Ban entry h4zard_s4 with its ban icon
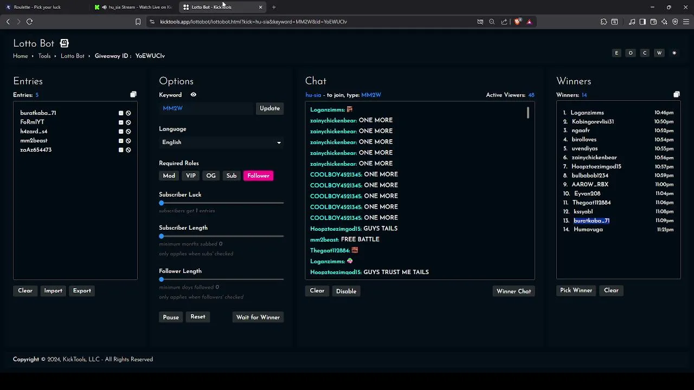Image resolution: width=694 pixels, height=390 pixels. click(x=128, y=132)
